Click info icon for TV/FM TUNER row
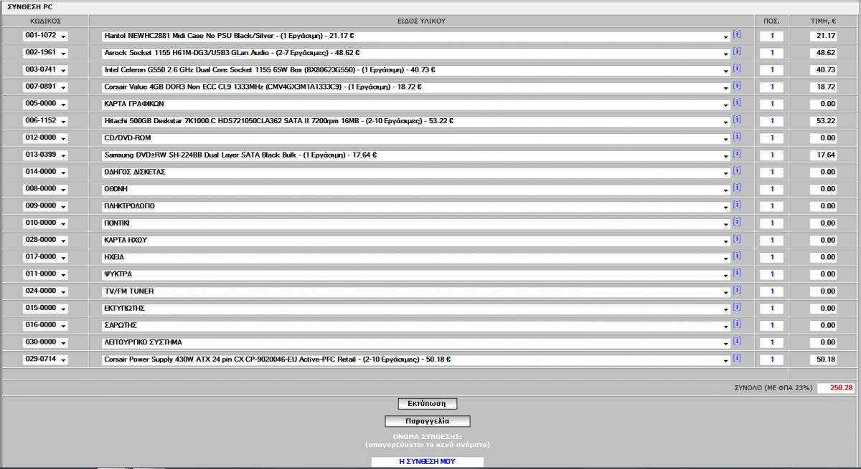 pyautogui.click(x=737, y=290)
